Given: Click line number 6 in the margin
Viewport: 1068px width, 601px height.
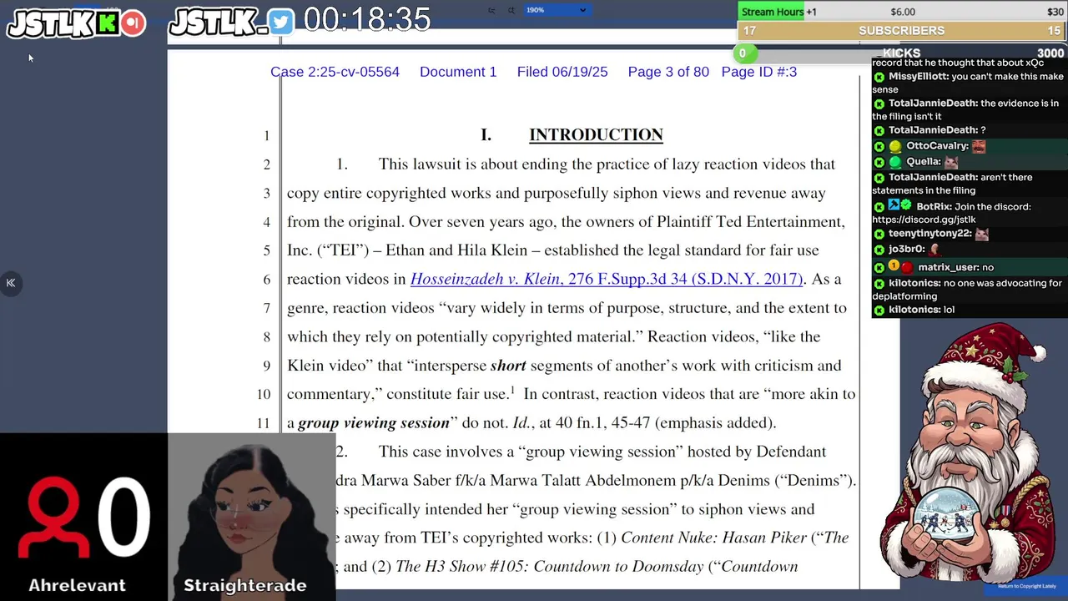Looking at the screenshot, I should click(x=267, y=280).
